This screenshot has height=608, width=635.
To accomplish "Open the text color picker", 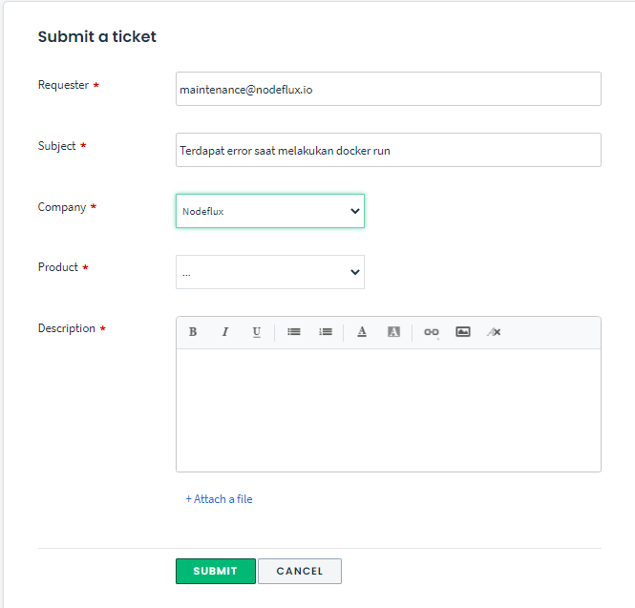I will coord(362,332).
